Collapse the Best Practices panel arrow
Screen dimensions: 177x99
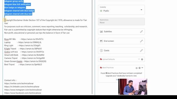pyautogui.click(x=142, y=68)
